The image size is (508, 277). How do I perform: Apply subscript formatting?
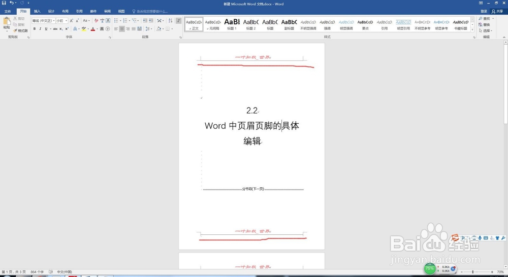pos(61,29)
